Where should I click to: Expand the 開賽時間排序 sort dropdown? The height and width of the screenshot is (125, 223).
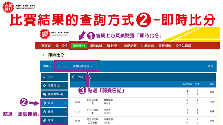[82, 66]
